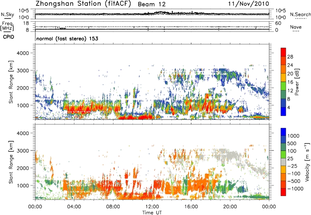Click the '08:00' time tick label

(113, 207)
